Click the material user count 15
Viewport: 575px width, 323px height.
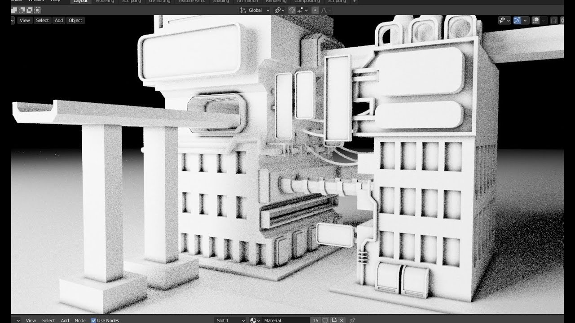click(x=315, y=320)
